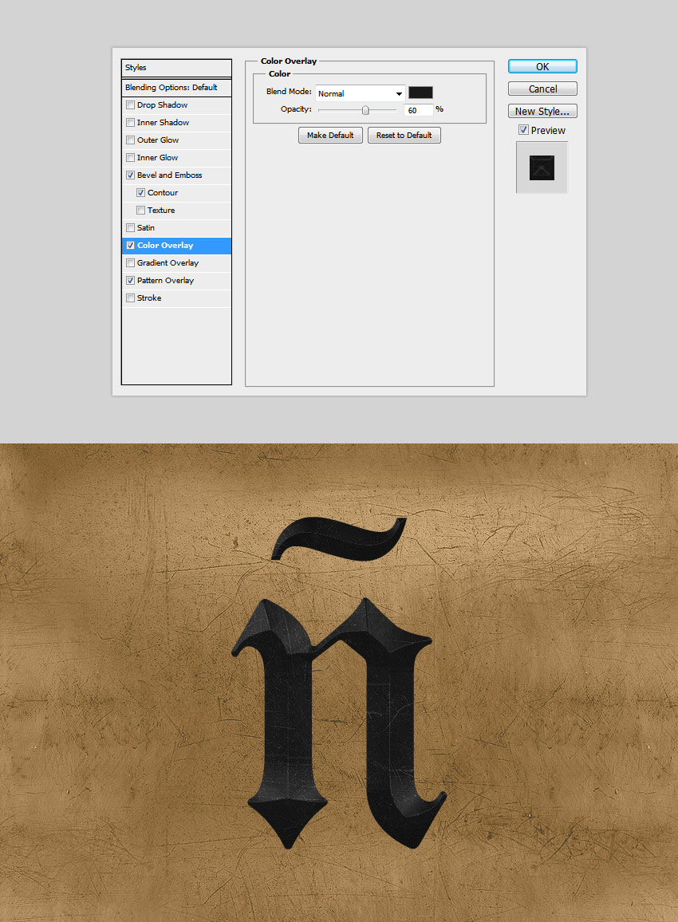Confirm with the OK button
678x922 pixels.
click(x=542, y=66)
